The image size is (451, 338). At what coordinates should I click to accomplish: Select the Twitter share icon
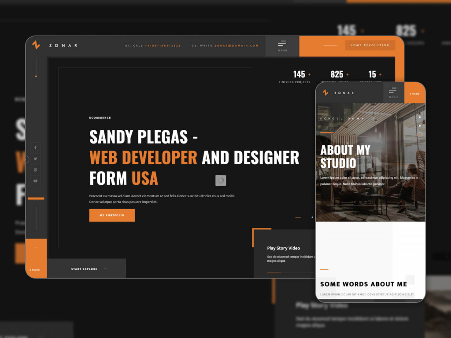(35, 158)
